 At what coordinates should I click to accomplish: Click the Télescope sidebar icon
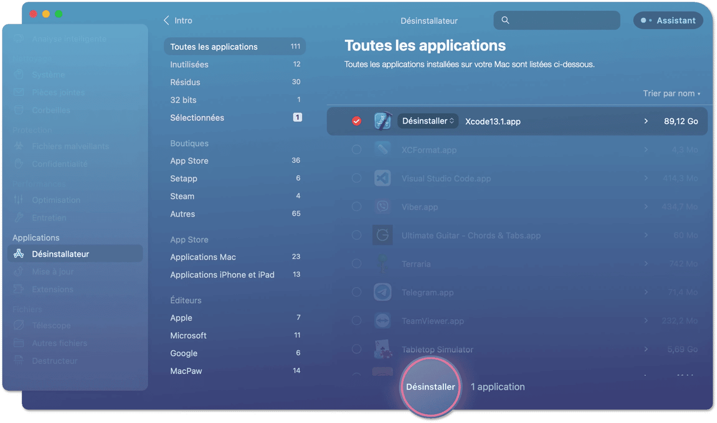(x=19, y=325)
